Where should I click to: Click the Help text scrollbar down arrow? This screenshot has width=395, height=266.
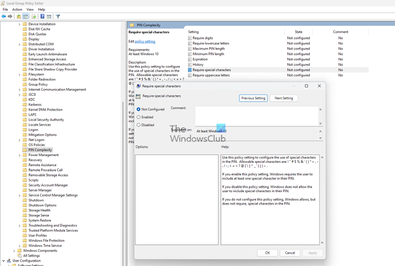point(322,243)
